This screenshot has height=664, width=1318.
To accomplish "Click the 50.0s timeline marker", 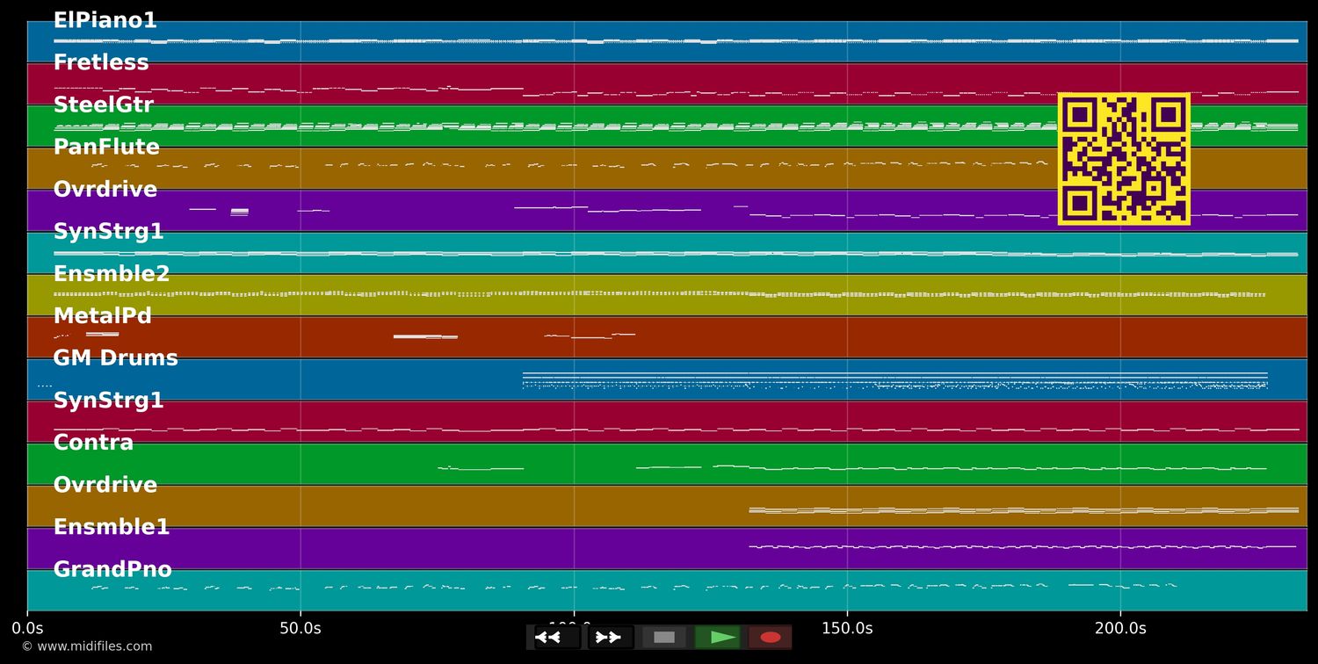I will click(x=301, y=628).
